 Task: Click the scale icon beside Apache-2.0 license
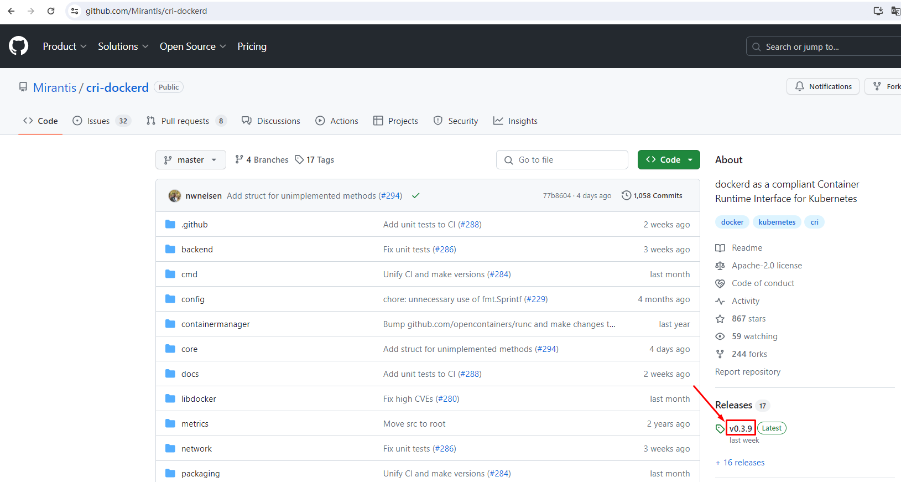(x=720, y=266)
